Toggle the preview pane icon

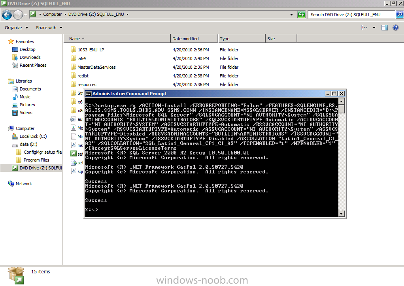[384, 28]
